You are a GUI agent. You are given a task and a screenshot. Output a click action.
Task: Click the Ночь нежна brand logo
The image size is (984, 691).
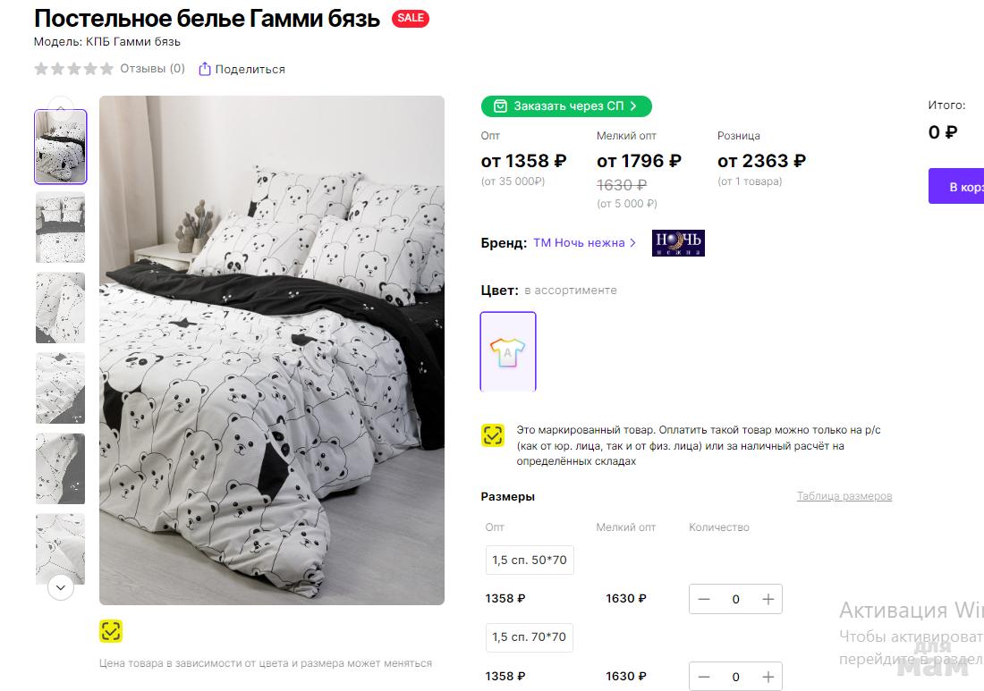click(678, 243)
